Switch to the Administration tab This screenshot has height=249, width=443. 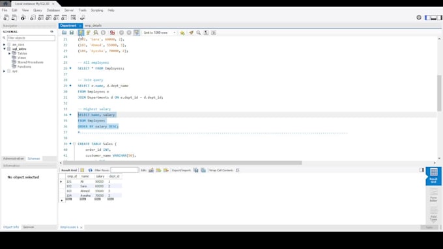(14, 159)
